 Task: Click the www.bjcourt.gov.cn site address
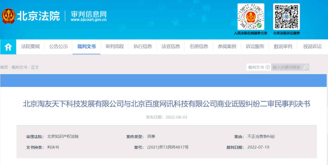click(88, 20)
